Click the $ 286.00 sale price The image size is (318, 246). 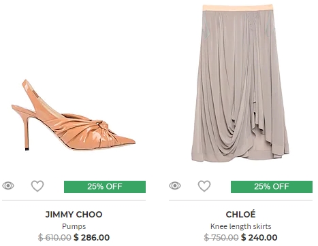point(92,237)
